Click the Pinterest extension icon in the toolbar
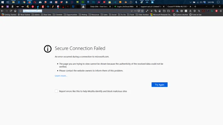 tap(216, 11)
